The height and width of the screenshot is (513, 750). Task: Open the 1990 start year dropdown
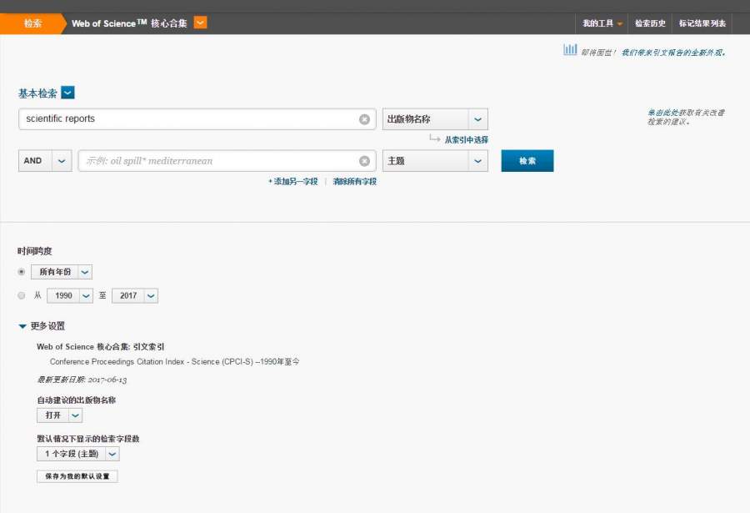70,296
